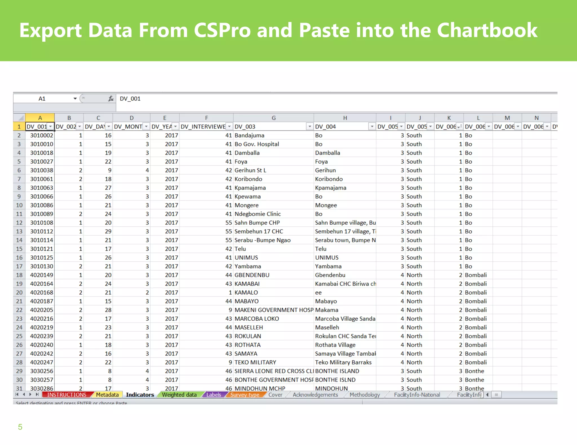Open the Acknowledgements sheet tab
577x445 pixels.
pos(315,395)
